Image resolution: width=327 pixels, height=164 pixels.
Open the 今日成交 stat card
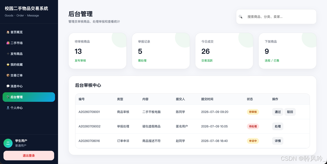224,51
